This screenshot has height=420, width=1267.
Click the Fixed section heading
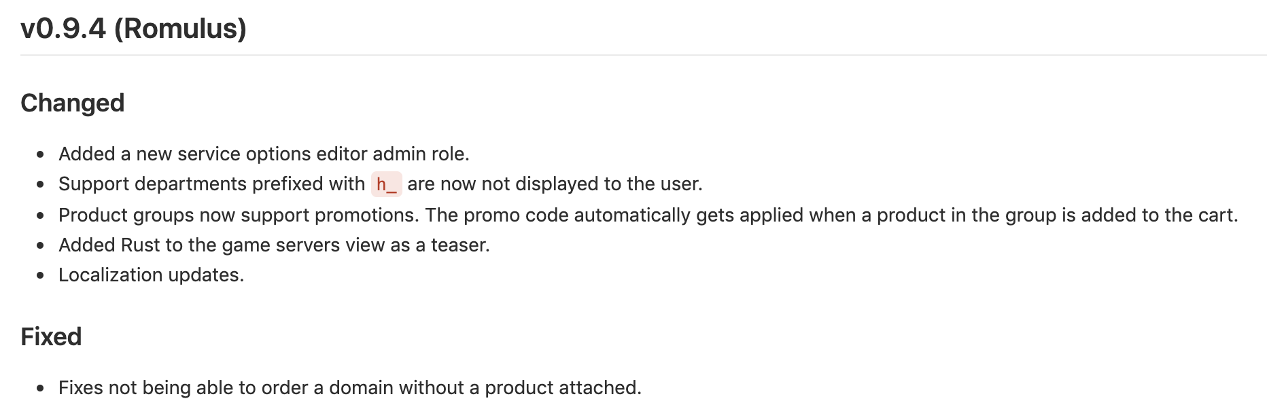click(51, 337)
